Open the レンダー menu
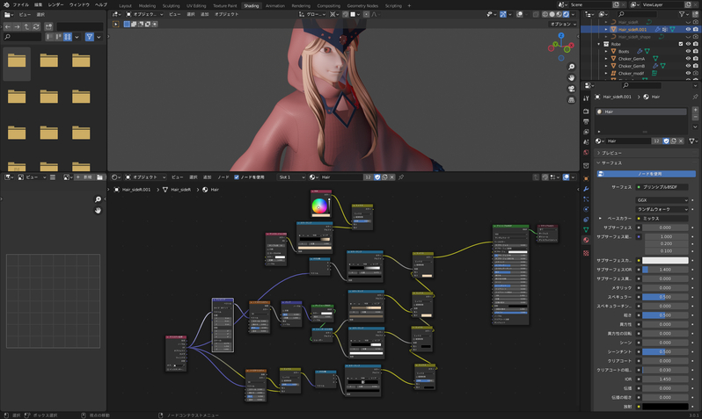702x419 pixels. click(x=55, y=5)
